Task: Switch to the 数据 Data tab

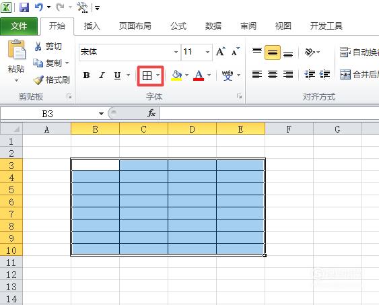Action: [213, 26]
